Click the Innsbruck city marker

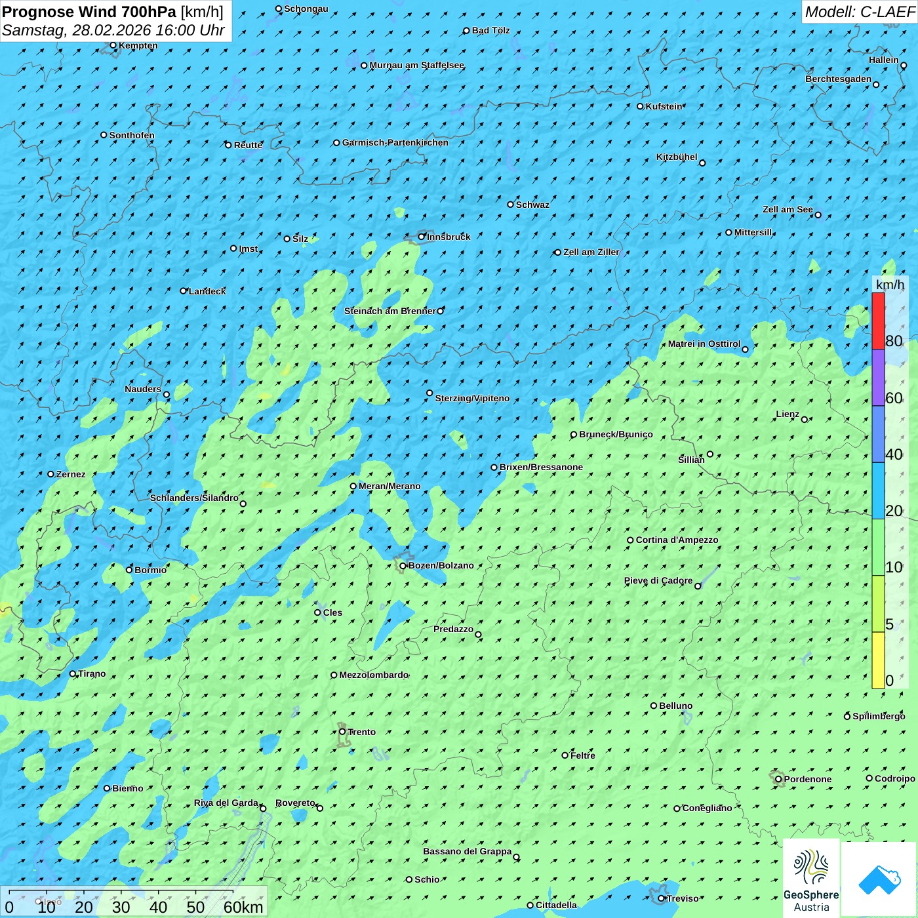click(422, 237)
